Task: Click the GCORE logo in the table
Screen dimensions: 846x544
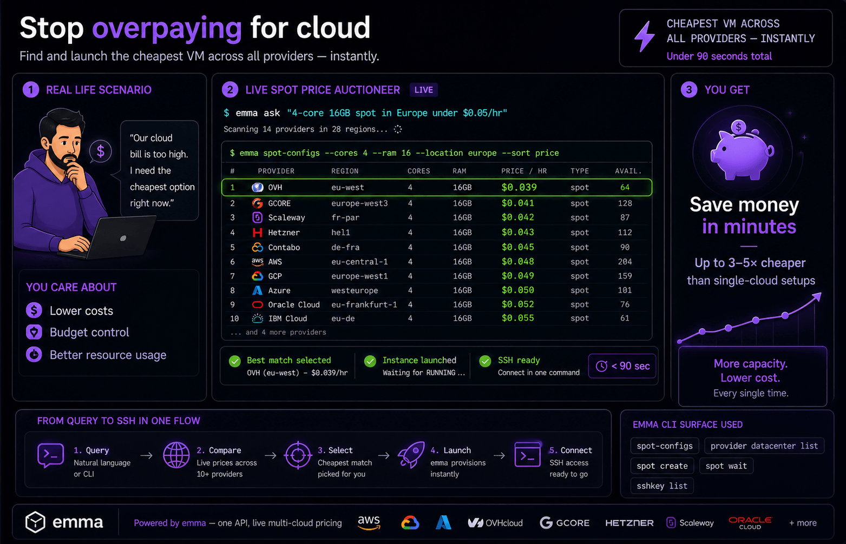Action: point(258,203)
